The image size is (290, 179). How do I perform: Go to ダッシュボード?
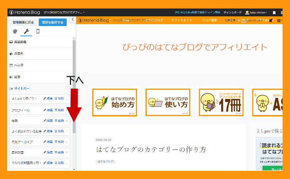[232, 12]
